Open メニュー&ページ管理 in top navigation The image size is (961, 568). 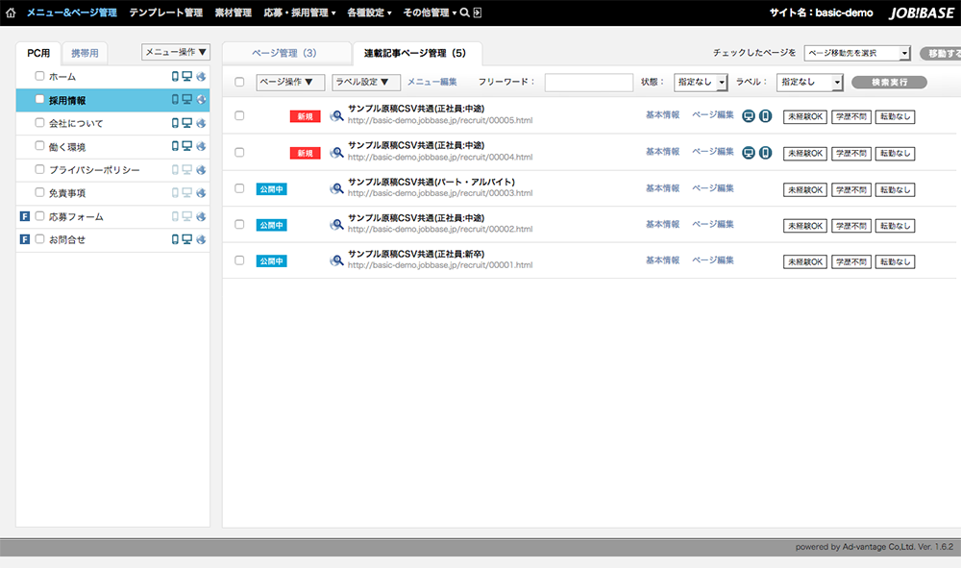click(x=71, y=12)
